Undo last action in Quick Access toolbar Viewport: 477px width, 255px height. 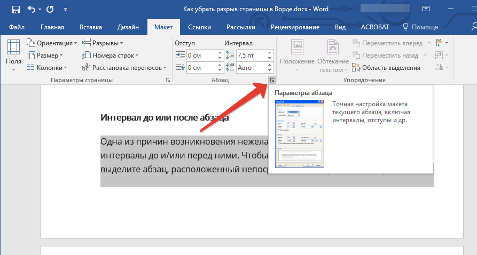(32, 10)
